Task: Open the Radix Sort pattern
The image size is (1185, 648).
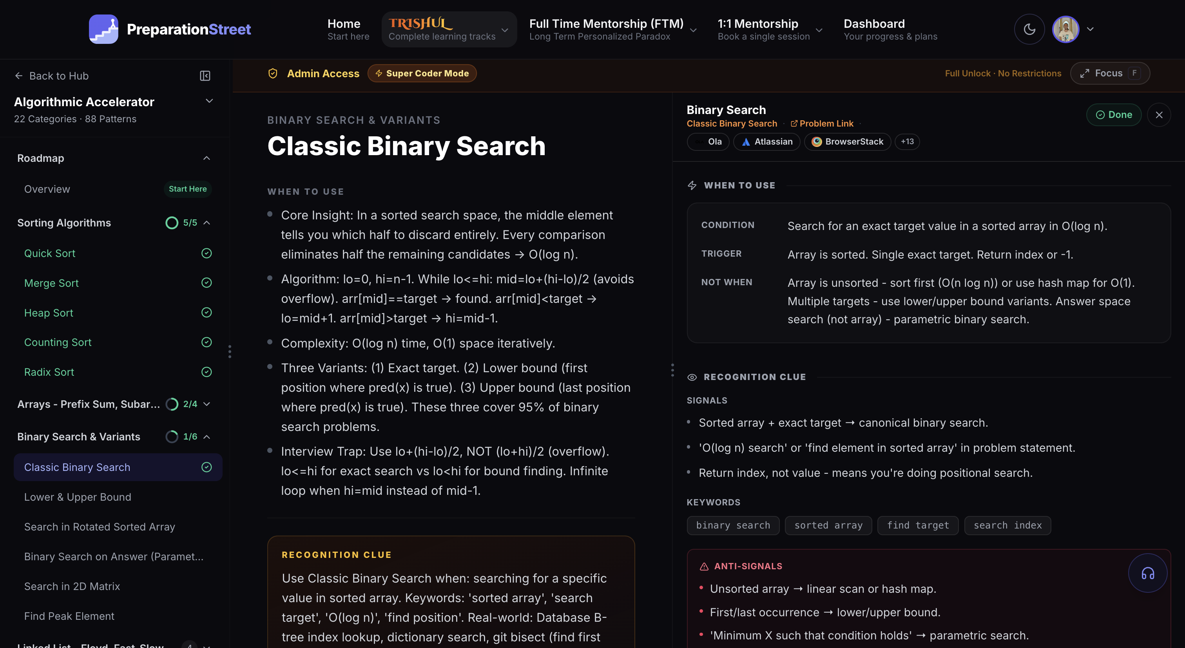Action: (49, 372)
